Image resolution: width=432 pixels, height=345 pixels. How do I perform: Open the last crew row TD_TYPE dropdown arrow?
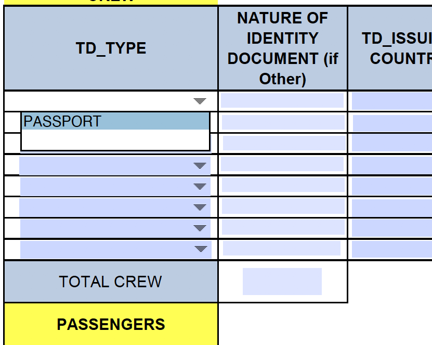(x=200, y=249)
